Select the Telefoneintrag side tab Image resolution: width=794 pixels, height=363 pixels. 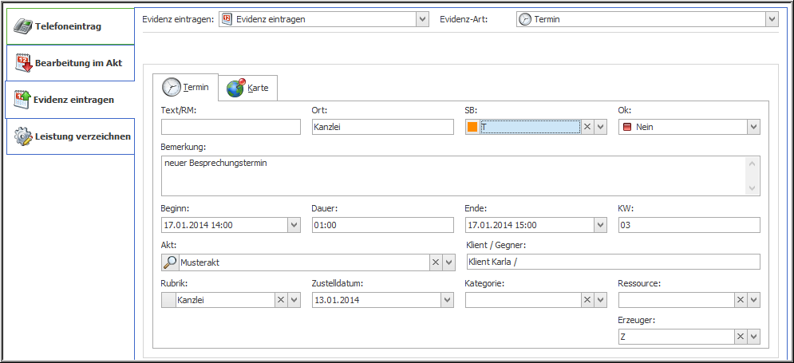68,26
